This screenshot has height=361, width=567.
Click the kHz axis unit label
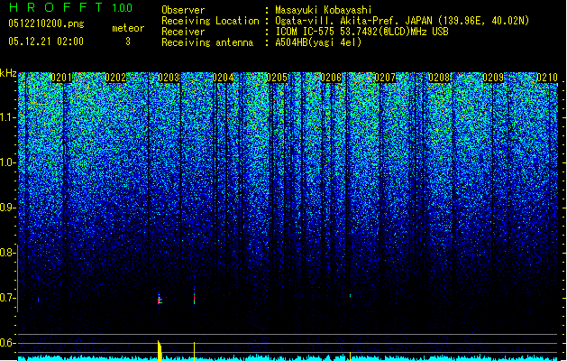coord(8,73)
